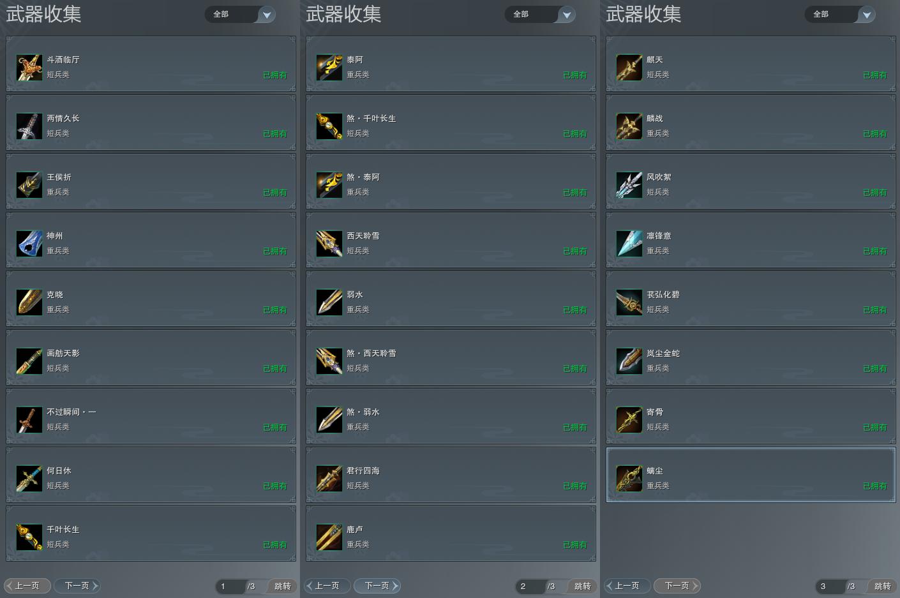This screenshot has height=598, width=900.
Task: Click the 克晓 golden blade icon
Action: pyautogui.click(x=29, y=303)
